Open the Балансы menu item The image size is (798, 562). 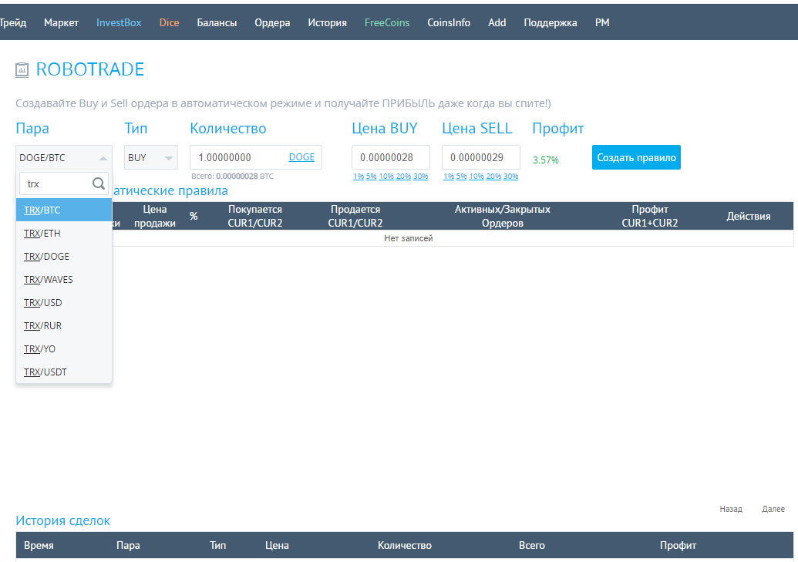pyautogui.click(x=217, y=22)
